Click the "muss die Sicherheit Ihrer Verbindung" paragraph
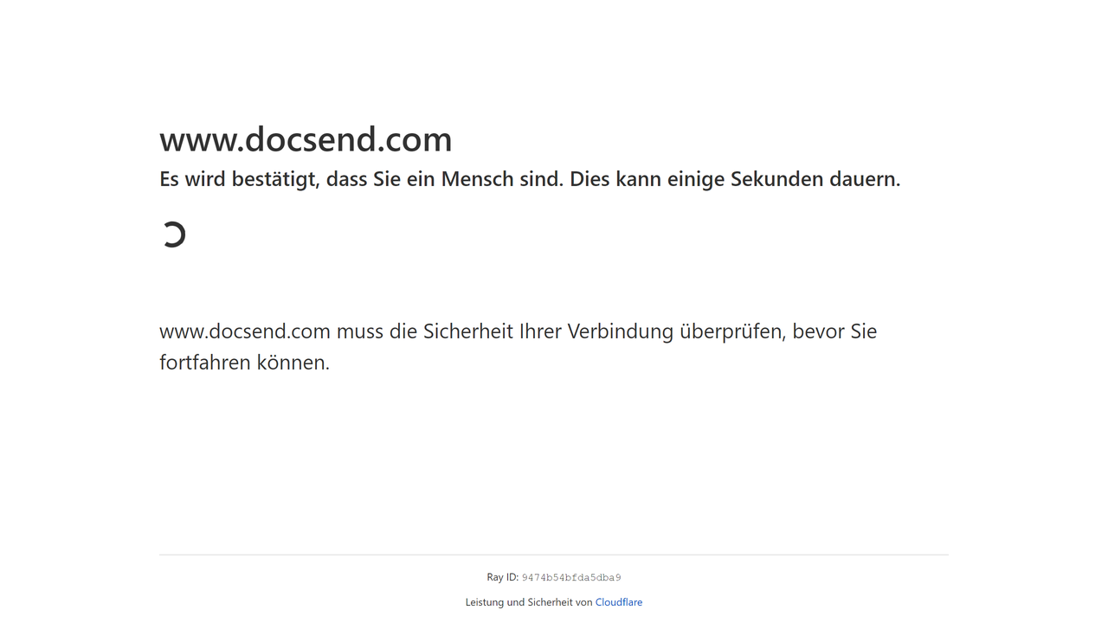This screenshot has height=623, width=1108. [518, 347]
